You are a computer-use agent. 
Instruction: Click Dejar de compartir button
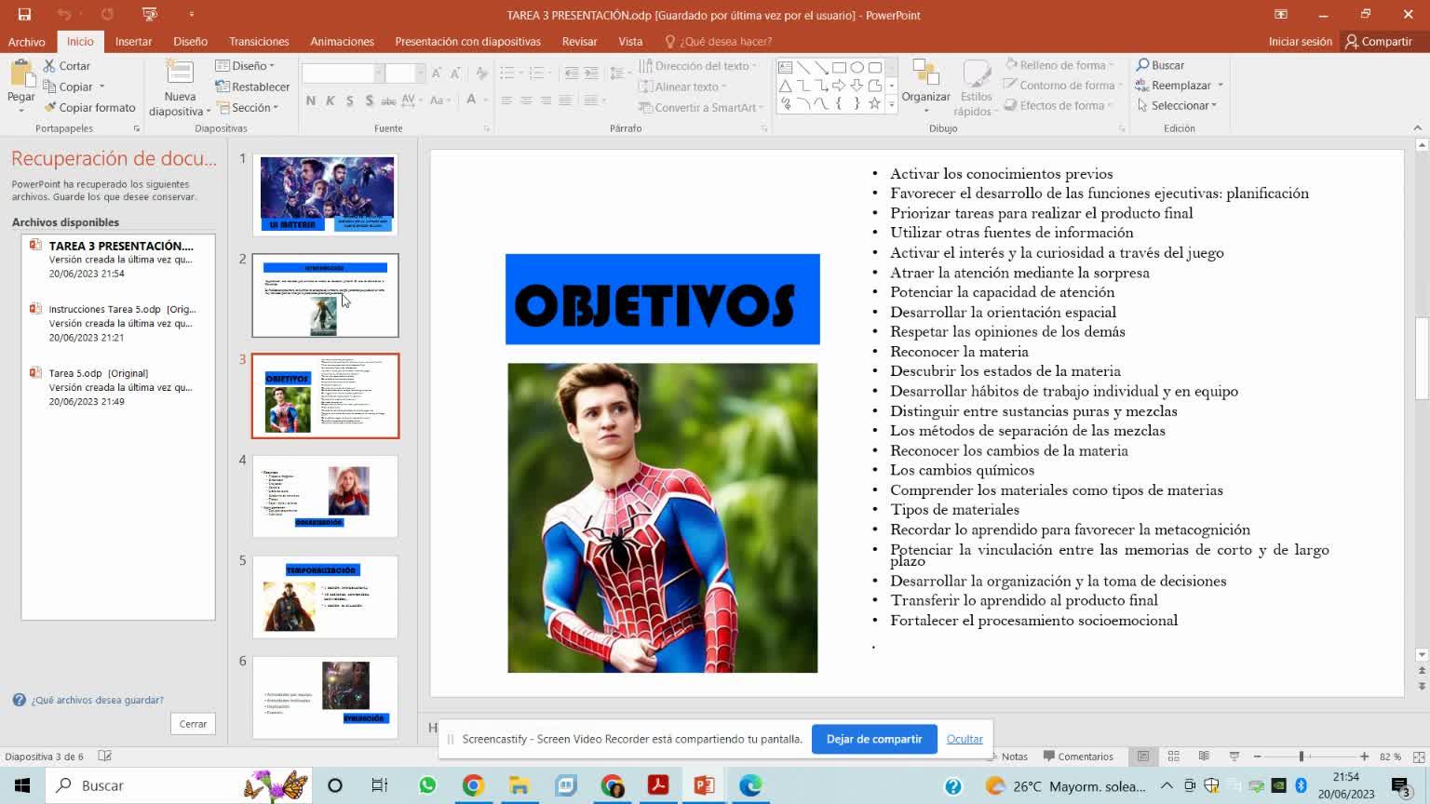(x=874, y=739)
